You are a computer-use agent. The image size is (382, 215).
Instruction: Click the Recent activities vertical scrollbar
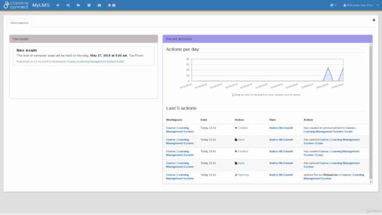tap(371, 113)
